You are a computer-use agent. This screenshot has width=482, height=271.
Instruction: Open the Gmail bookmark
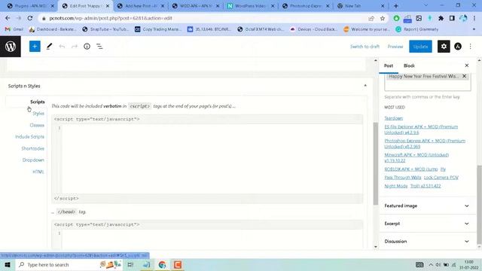click(14, 29)
